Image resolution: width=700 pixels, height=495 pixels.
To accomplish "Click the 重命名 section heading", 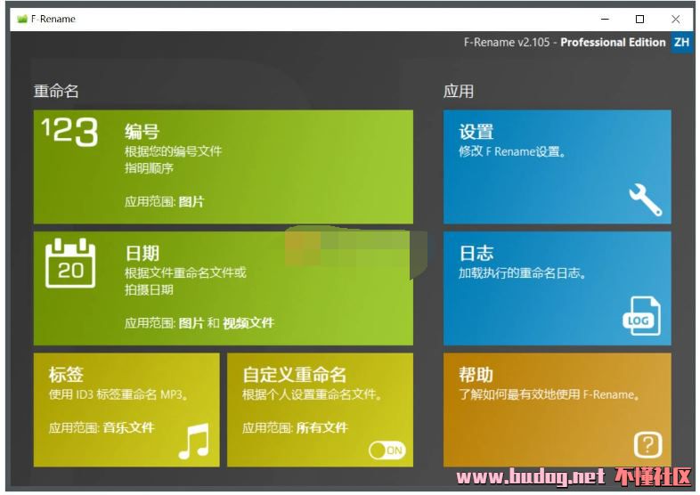I will click(56, 91).
